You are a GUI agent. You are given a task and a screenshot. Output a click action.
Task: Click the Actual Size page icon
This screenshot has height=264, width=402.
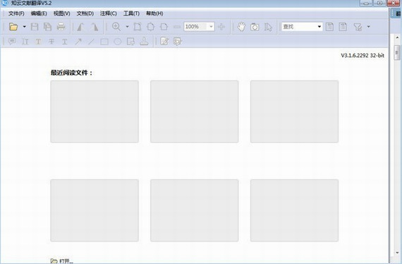(x=138, y=27)
